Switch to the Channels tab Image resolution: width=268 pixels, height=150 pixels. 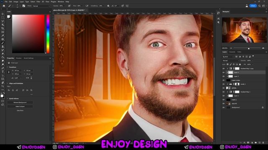click(232, 52)
